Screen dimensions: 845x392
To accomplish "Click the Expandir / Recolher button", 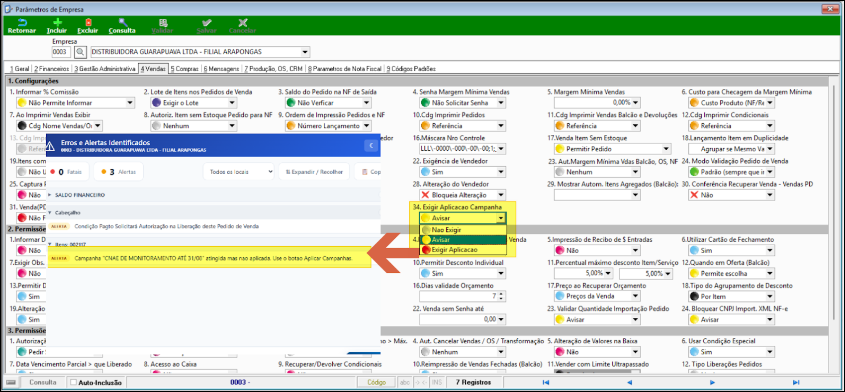I will (x=314, y=172).
